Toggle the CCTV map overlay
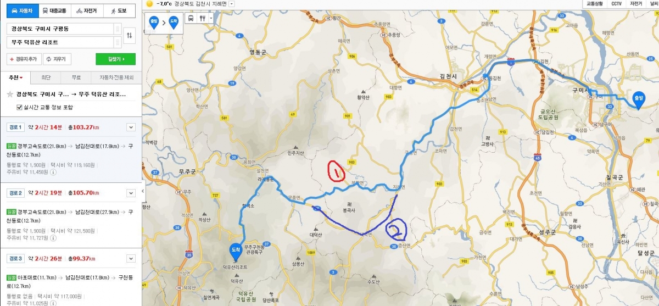659x306 pixels. tap(616, 4)
